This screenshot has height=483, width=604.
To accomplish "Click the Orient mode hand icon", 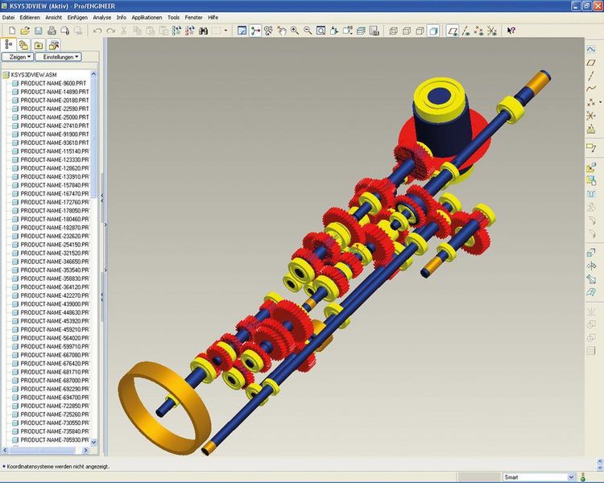I will [282, 31].
